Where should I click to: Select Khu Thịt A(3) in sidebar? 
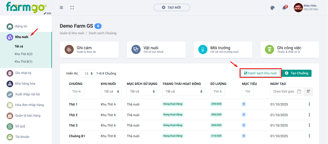click(x=24, y=54)
